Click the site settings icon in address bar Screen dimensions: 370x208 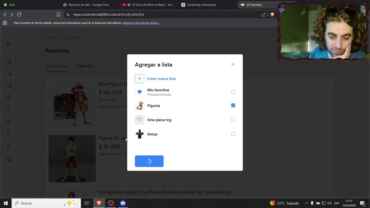(68, 14)
